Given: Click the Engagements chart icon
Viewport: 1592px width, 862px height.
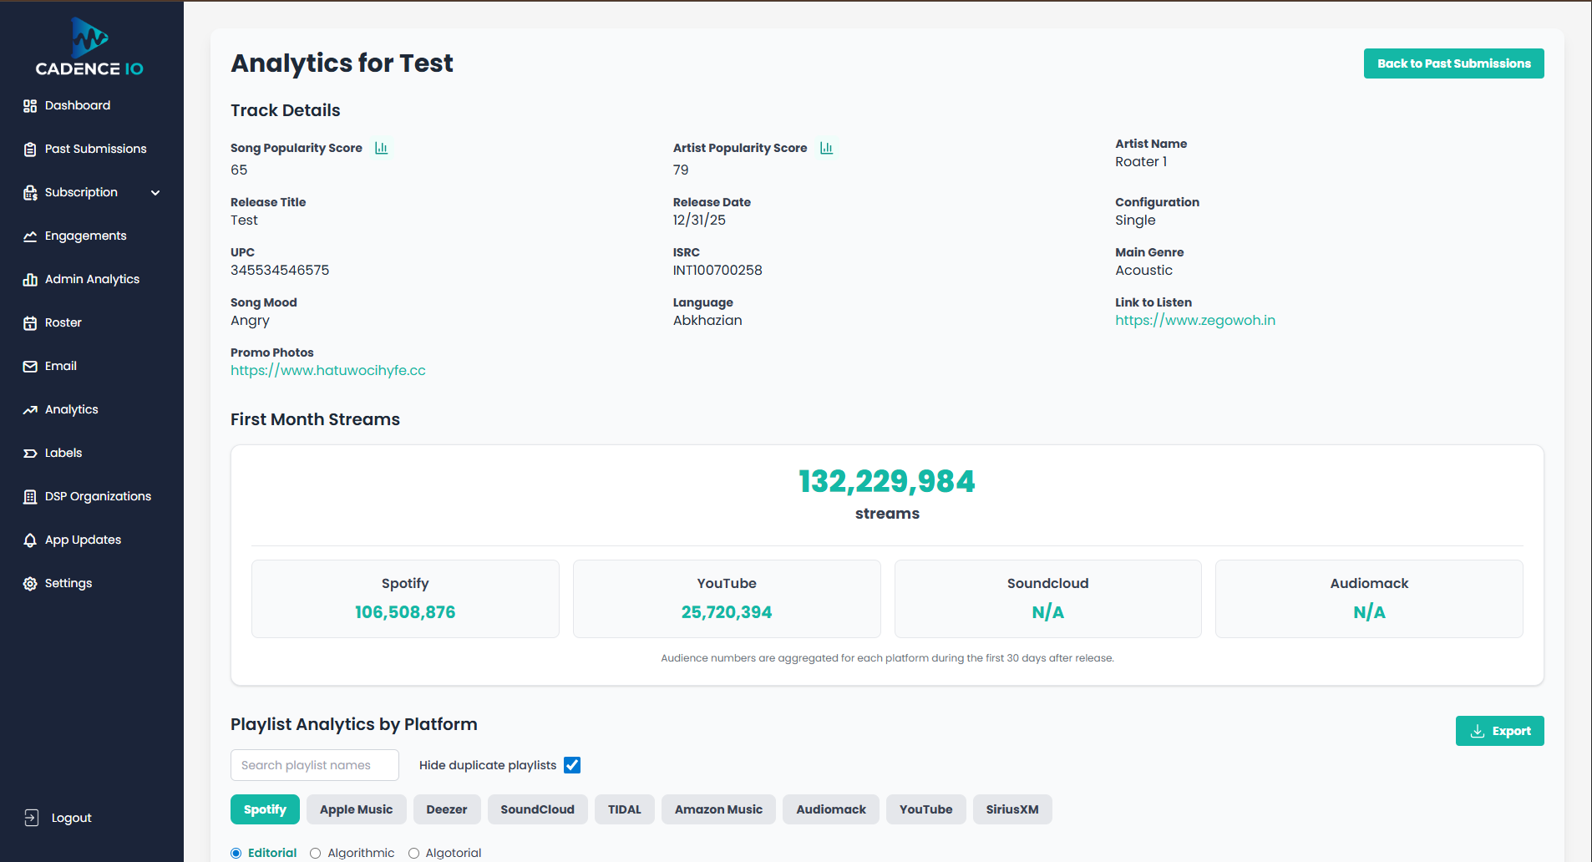Looking at the screenshot, I should coord(30,236).
